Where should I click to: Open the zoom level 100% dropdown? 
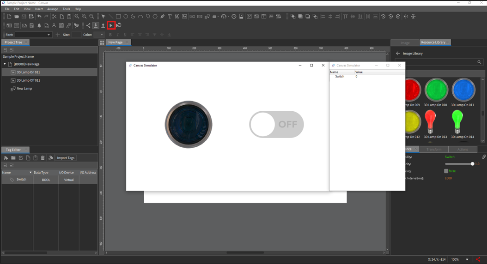click(x=467, y=259)
